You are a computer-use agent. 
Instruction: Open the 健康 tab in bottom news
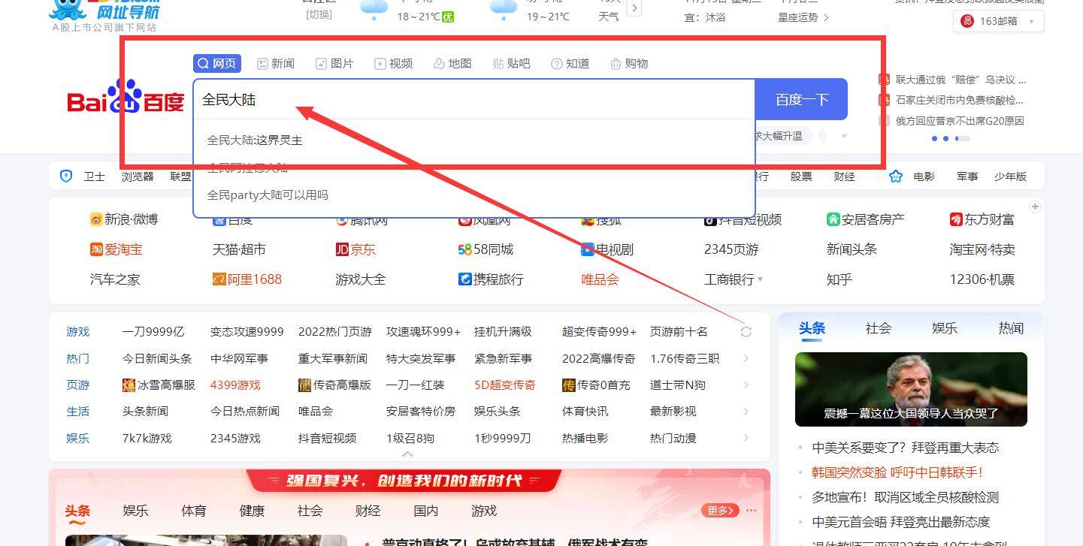(252, 511)
